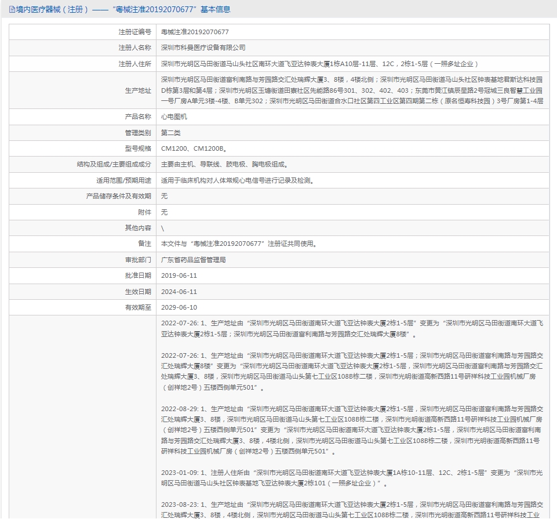Select the 2022-08-29 change record paragraph

pos(352,430)
